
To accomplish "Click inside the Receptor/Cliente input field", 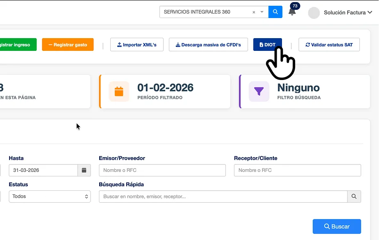I will [x=297, y=170].
